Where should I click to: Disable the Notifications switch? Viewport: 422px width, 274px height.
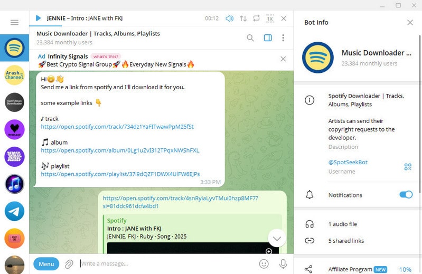(406, 195)
